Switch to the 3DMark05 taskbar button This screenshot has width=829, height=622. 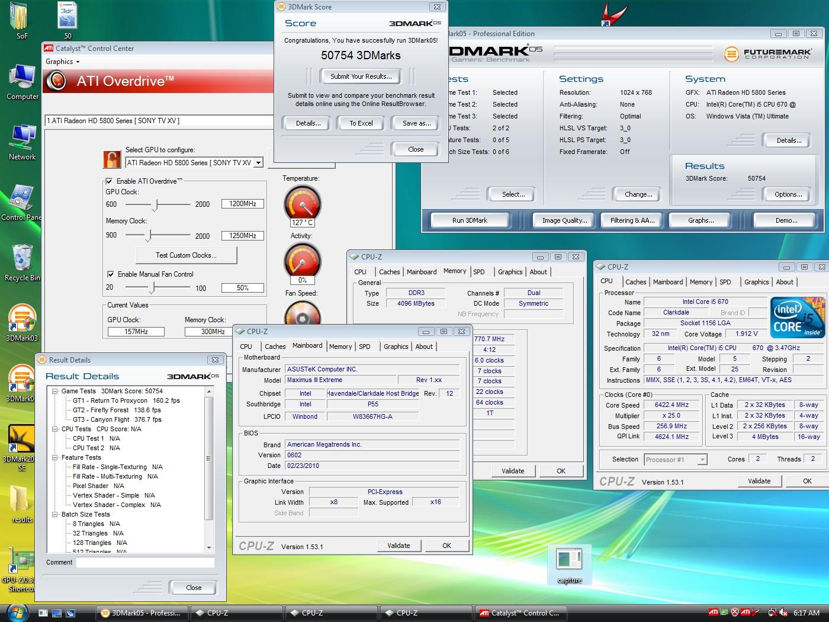(142, 613)
